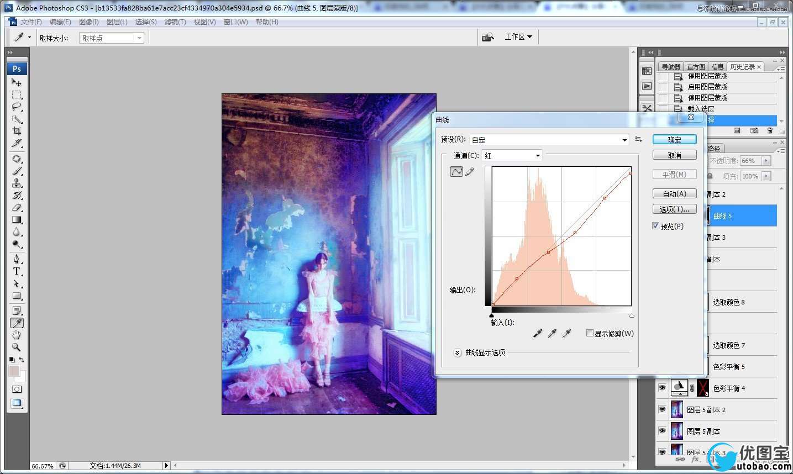
Task: Open Bridge from the options bar
Action: (487, 38)
